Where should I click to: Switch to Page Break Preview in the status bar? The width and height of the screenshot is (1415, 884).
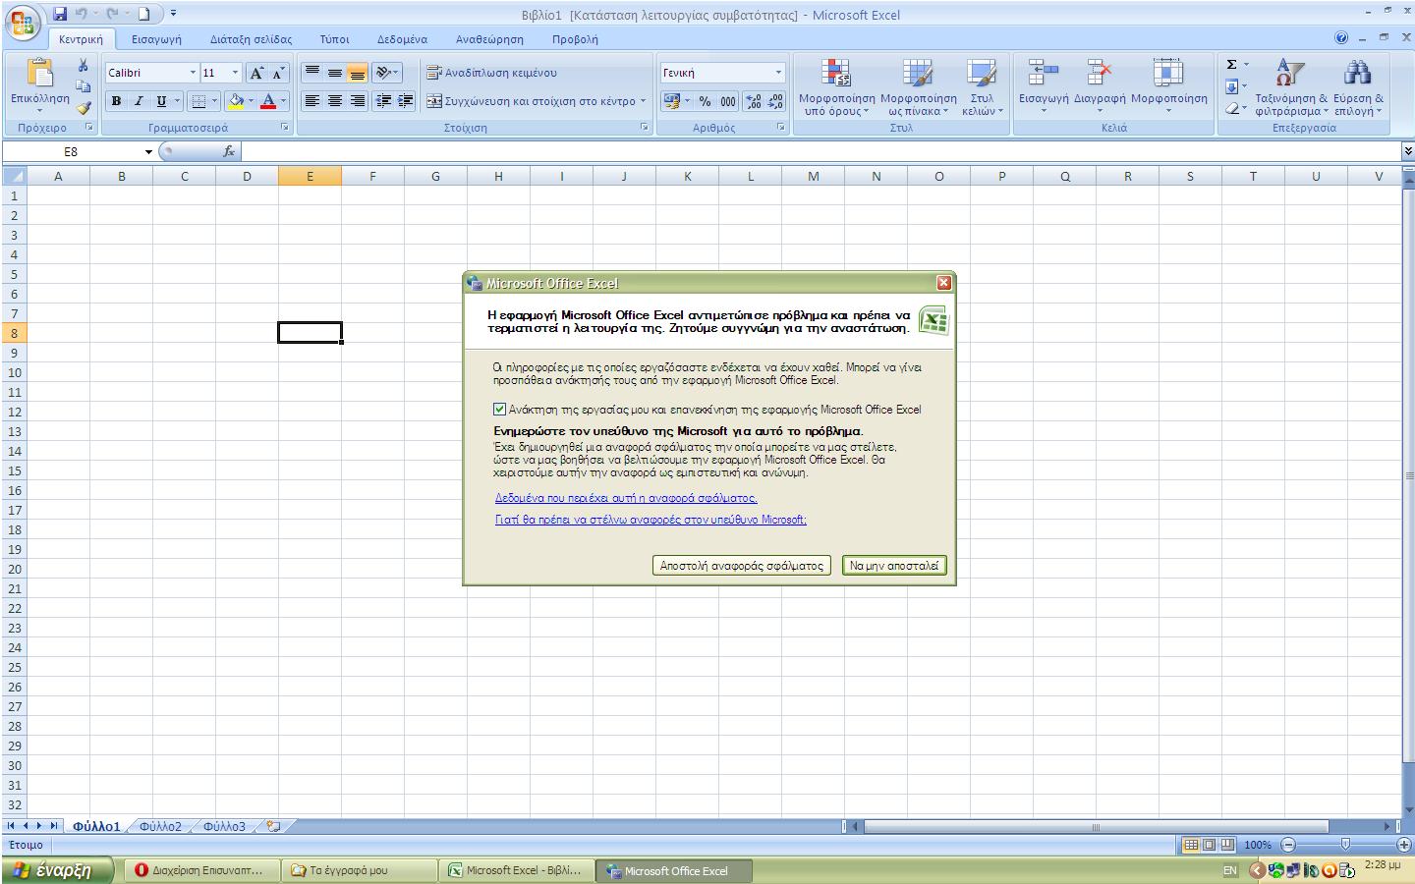click(1226, 845)
